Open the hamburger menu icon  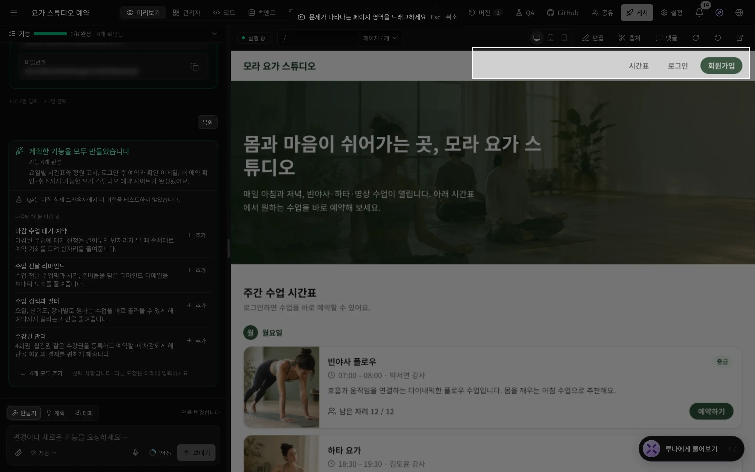click(x=13, y=13)
